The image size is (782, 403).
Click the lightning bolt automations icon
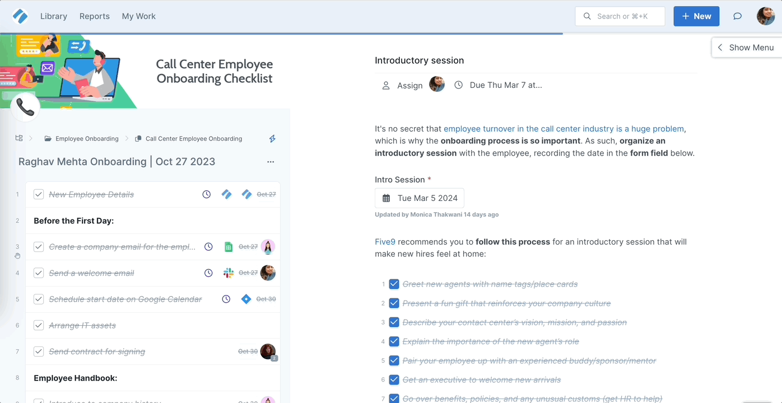tap(272, 139)
